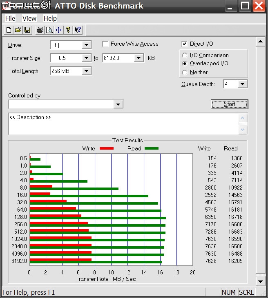The height and width of the screenshot is (298, 268).
Task: Click the green Read legend swatch
Action: coord(152,148)
